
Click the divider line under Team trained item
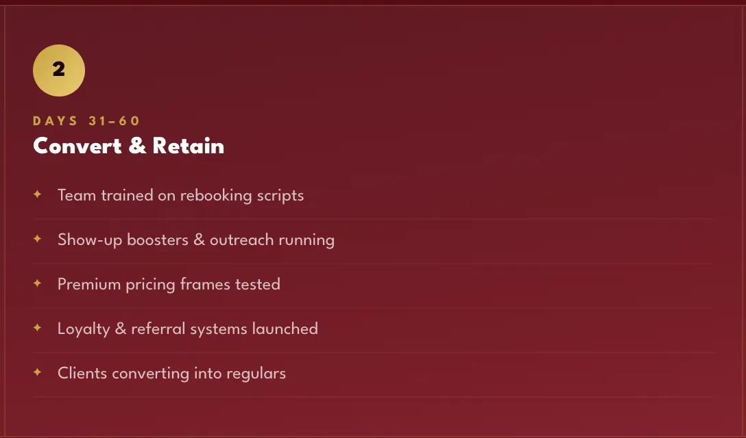[373, 218]
